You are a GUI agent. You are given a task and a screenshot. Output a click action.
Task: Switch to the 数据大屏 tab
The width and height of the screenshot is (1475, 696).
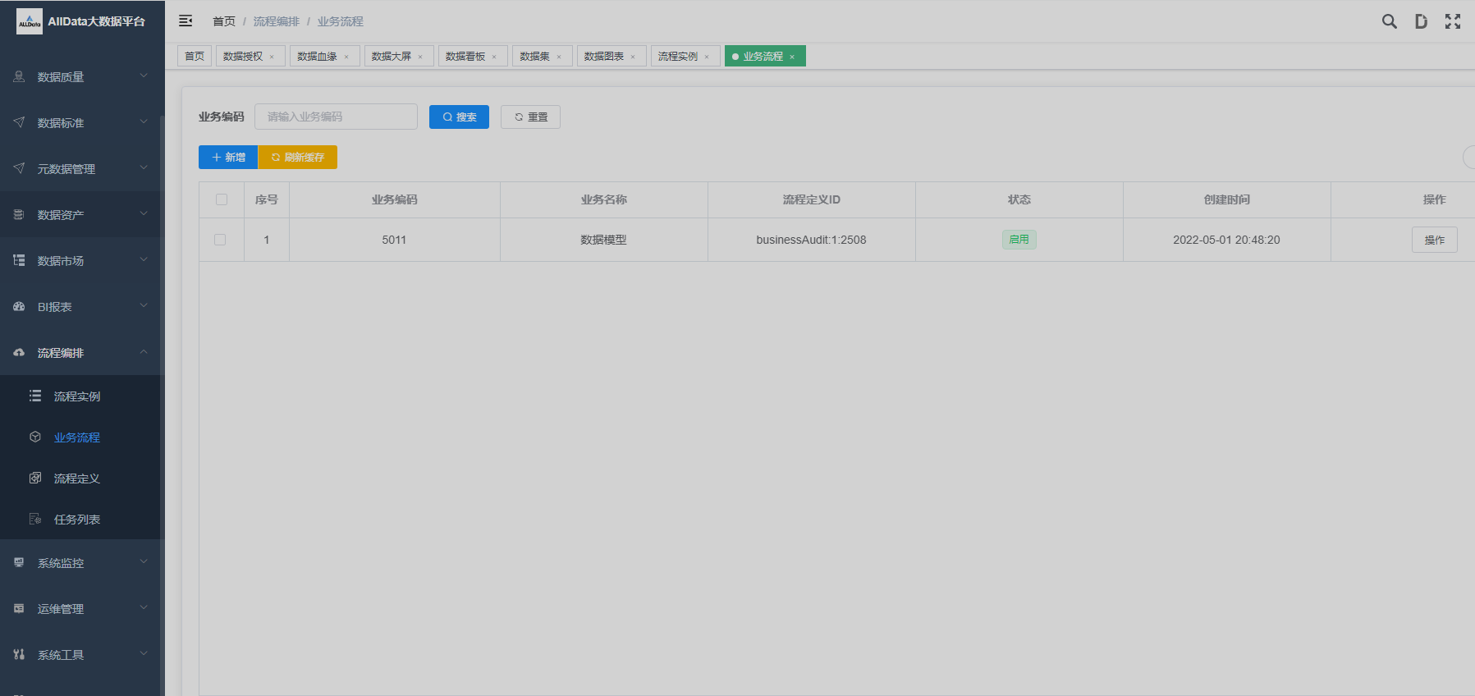tap(392, 57)
